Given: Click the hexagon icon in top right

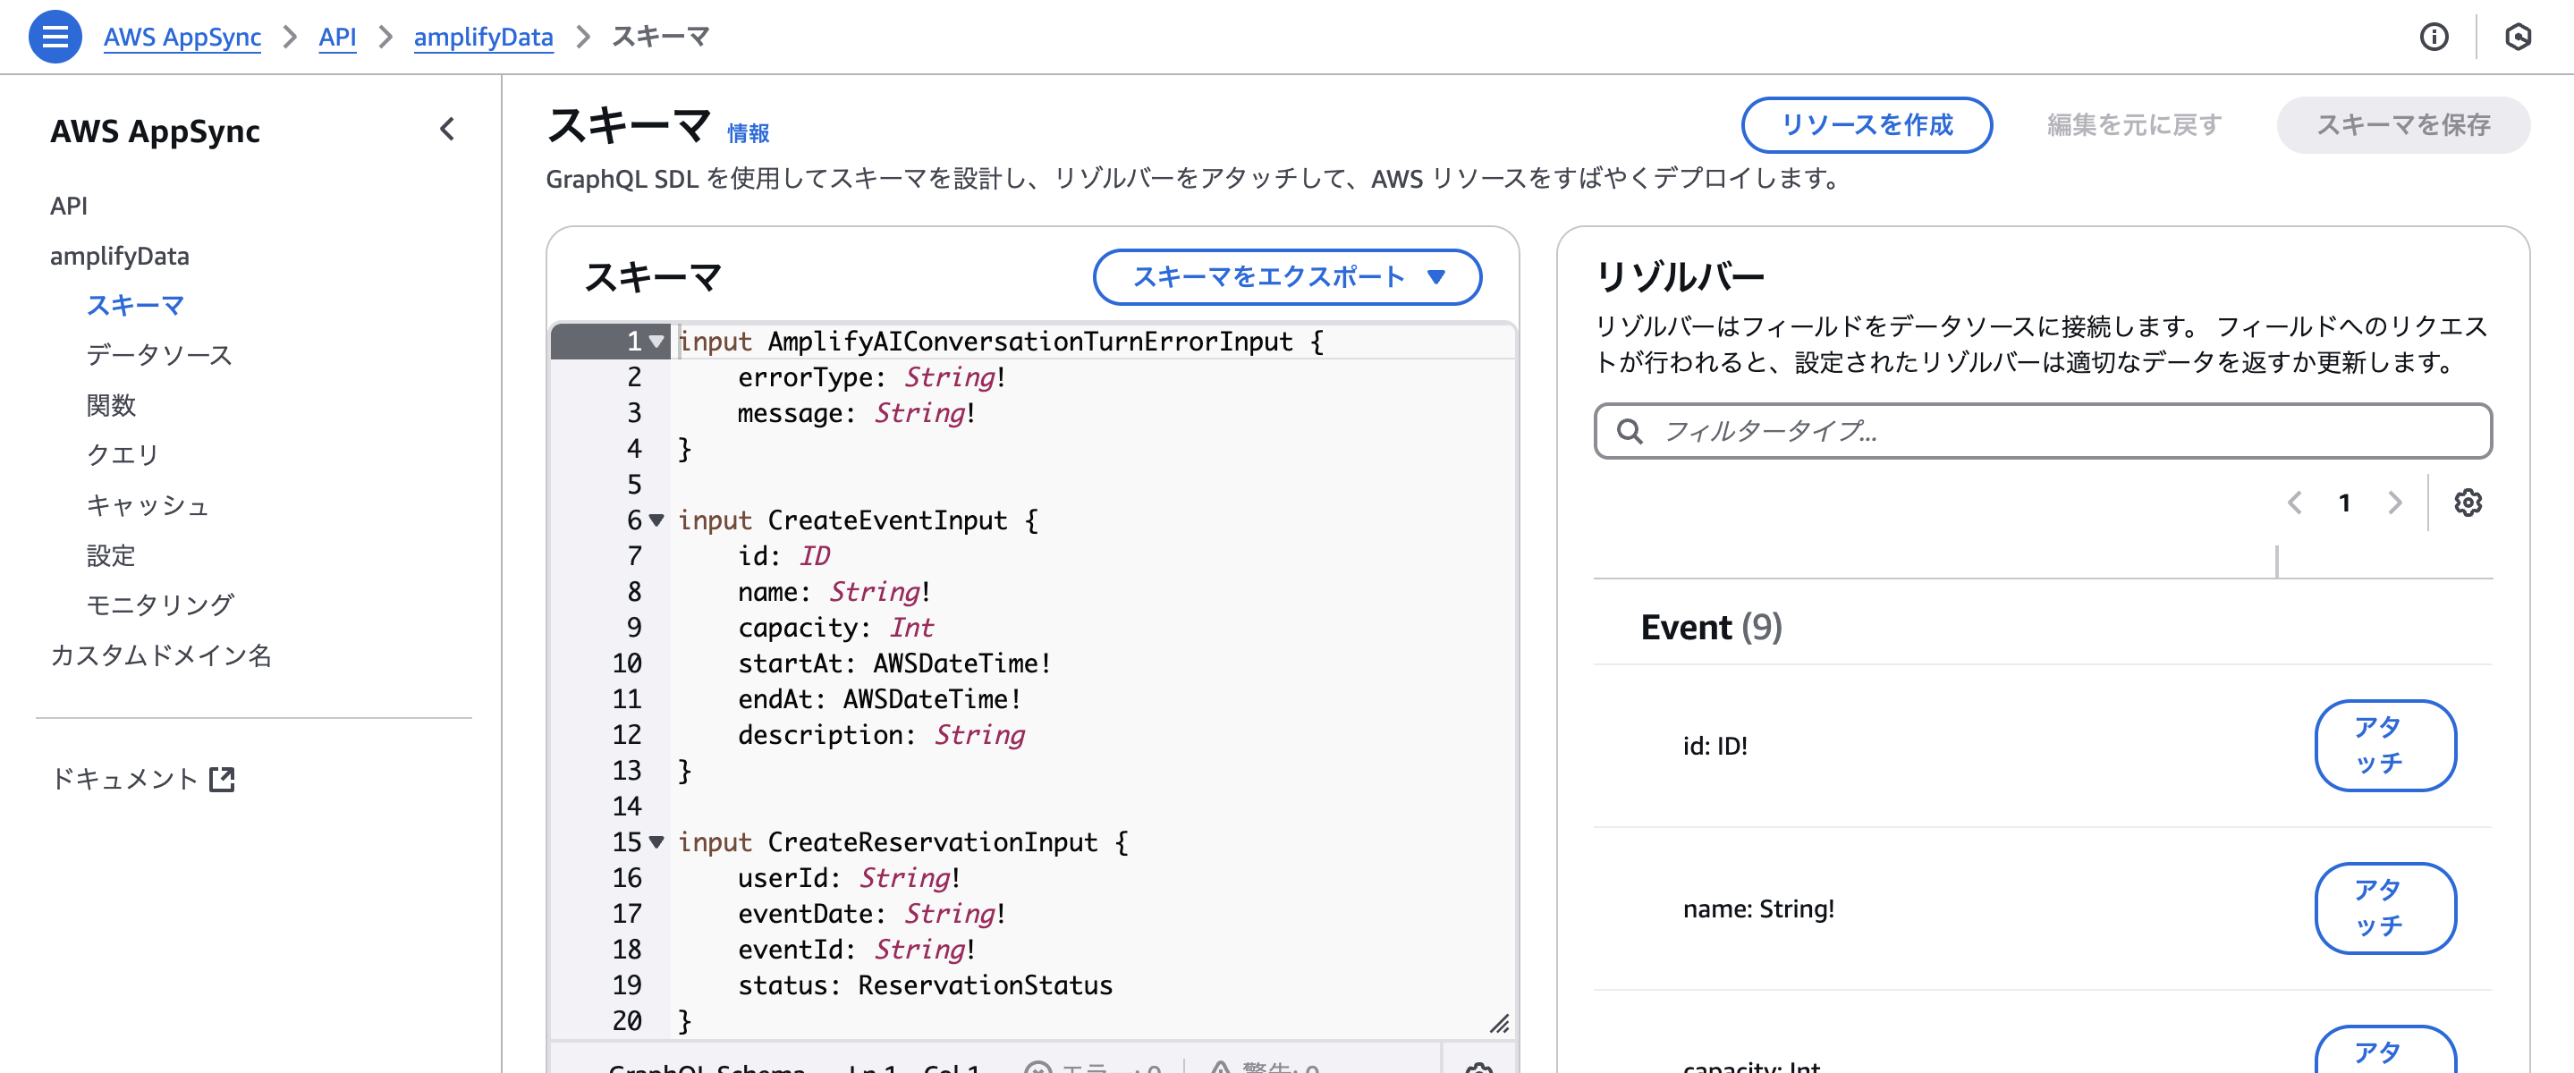Looking at the screenshot, I should point(2518,37).
